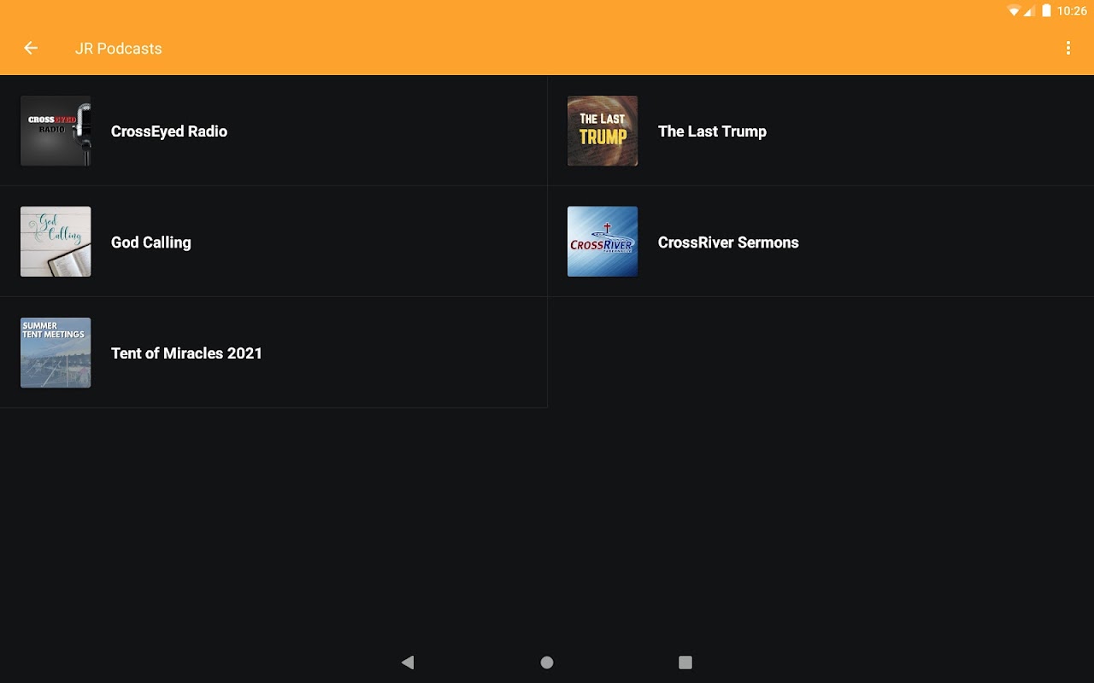Viewport: 1094px width, 683px height.
Task: Select the Tent of Miracles 2021 title
Action: [x=186, y=353]
